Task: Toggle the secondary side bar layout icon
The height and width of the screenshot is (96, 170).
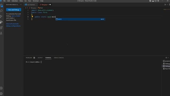Action: (156, 1)
